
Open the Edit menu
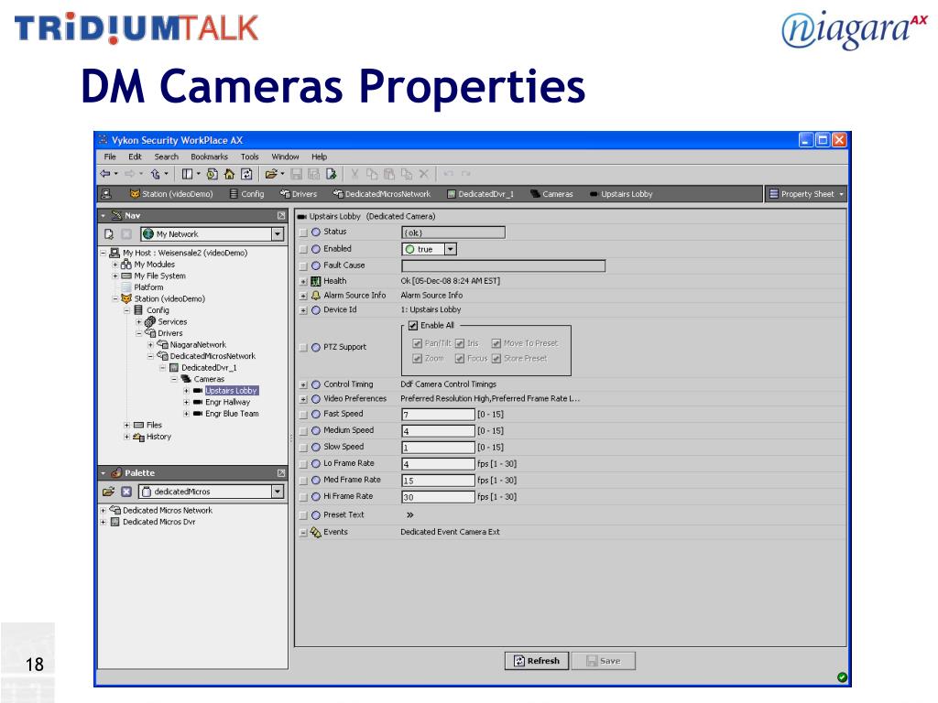pos(136,157)
